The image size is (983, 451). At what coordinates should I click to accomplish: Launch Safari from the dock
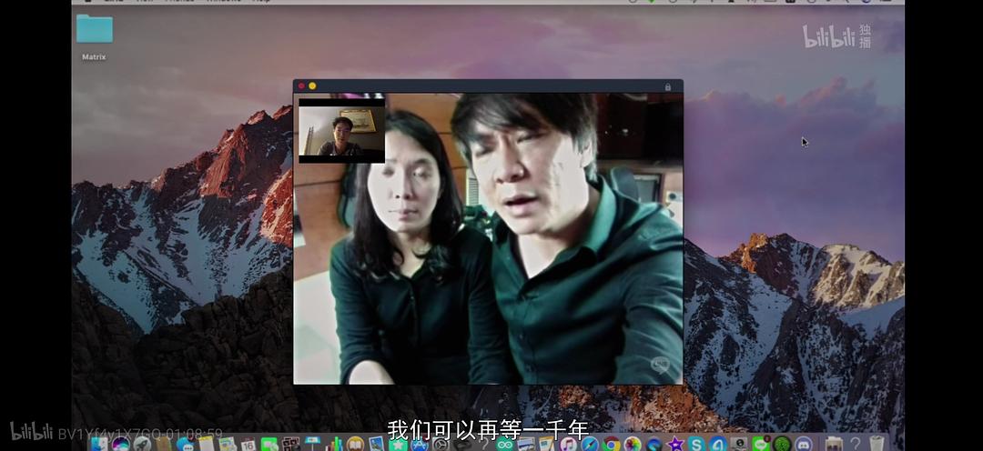(590, 444)
